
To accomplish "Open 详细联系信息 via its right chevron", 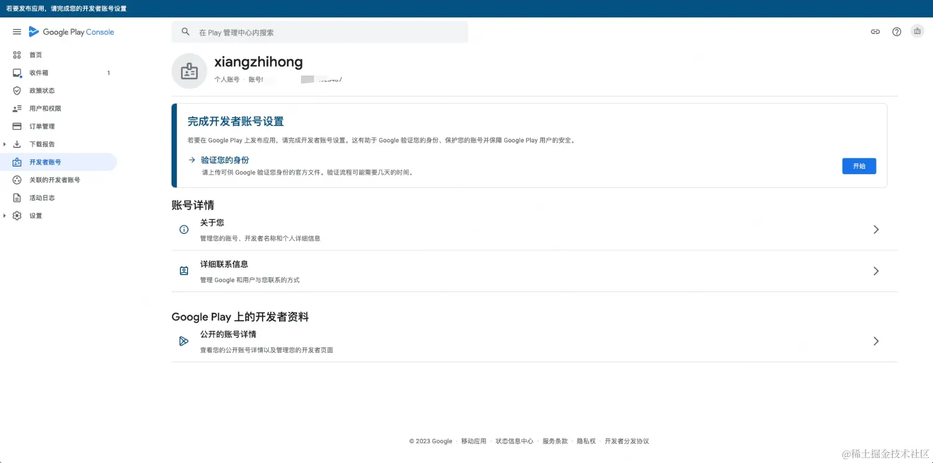I will click(x=876, y=271).
